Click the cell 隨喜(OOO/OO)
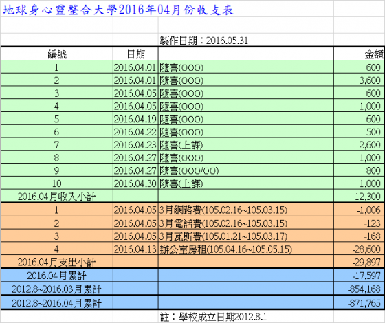The height and width of the screenshot is (323, 385). point(246,170)
